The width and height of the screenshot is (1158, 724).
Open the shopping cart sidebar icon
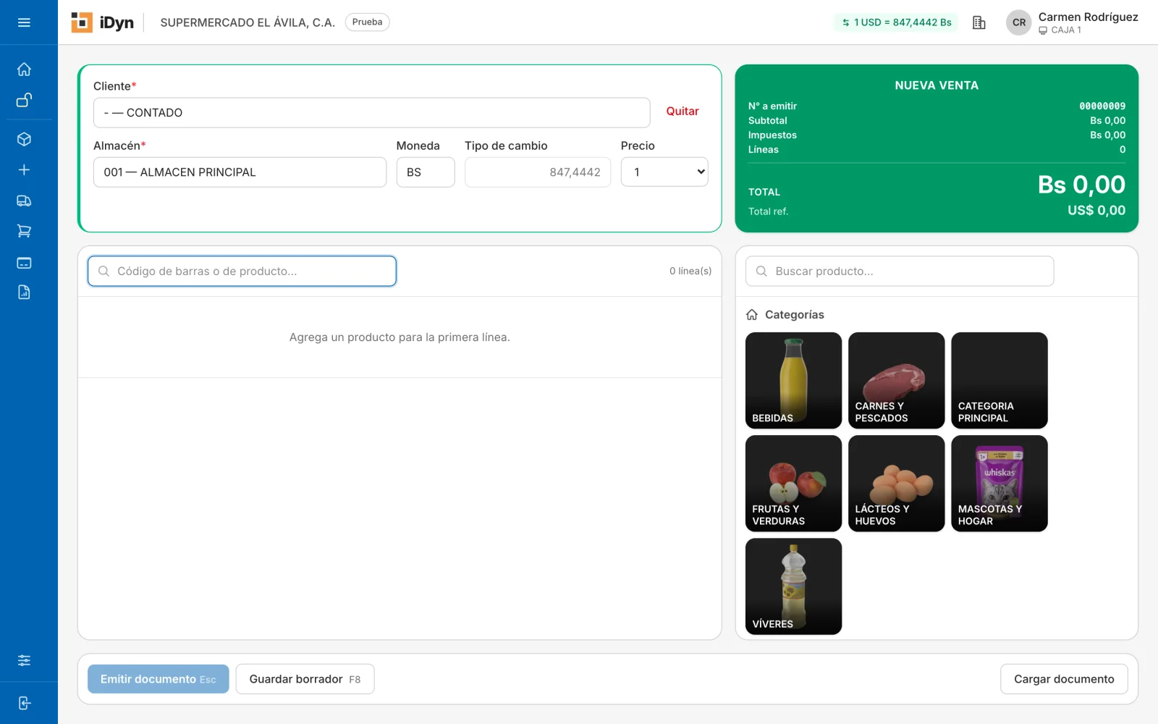coord(24,231)
